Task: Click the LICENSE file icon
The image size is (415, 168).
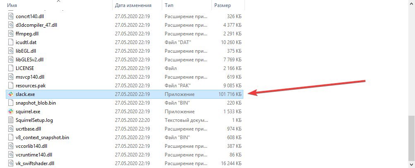Action: [x=11, y=68]
